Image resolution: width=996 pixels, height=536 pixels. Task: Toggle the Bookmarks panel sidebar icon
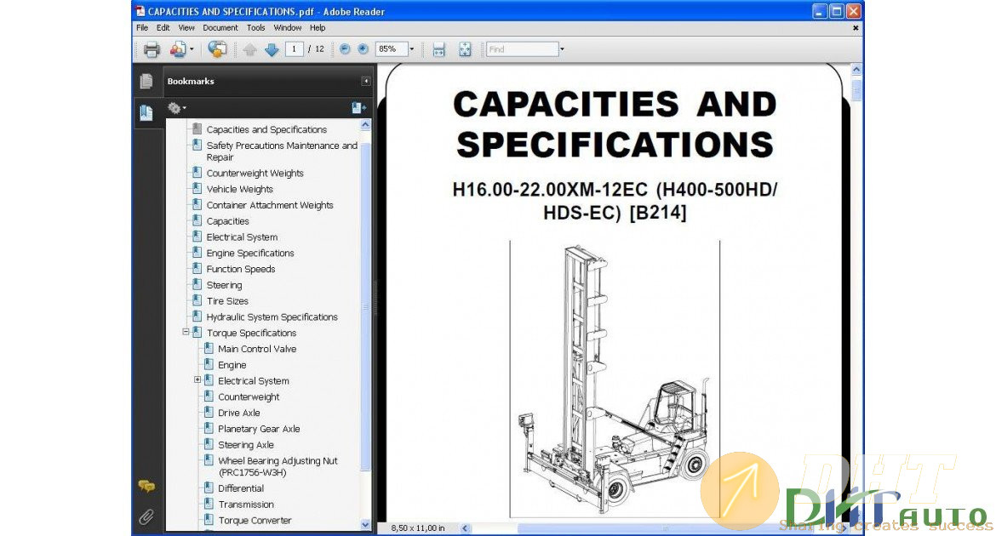click(146, 113)
